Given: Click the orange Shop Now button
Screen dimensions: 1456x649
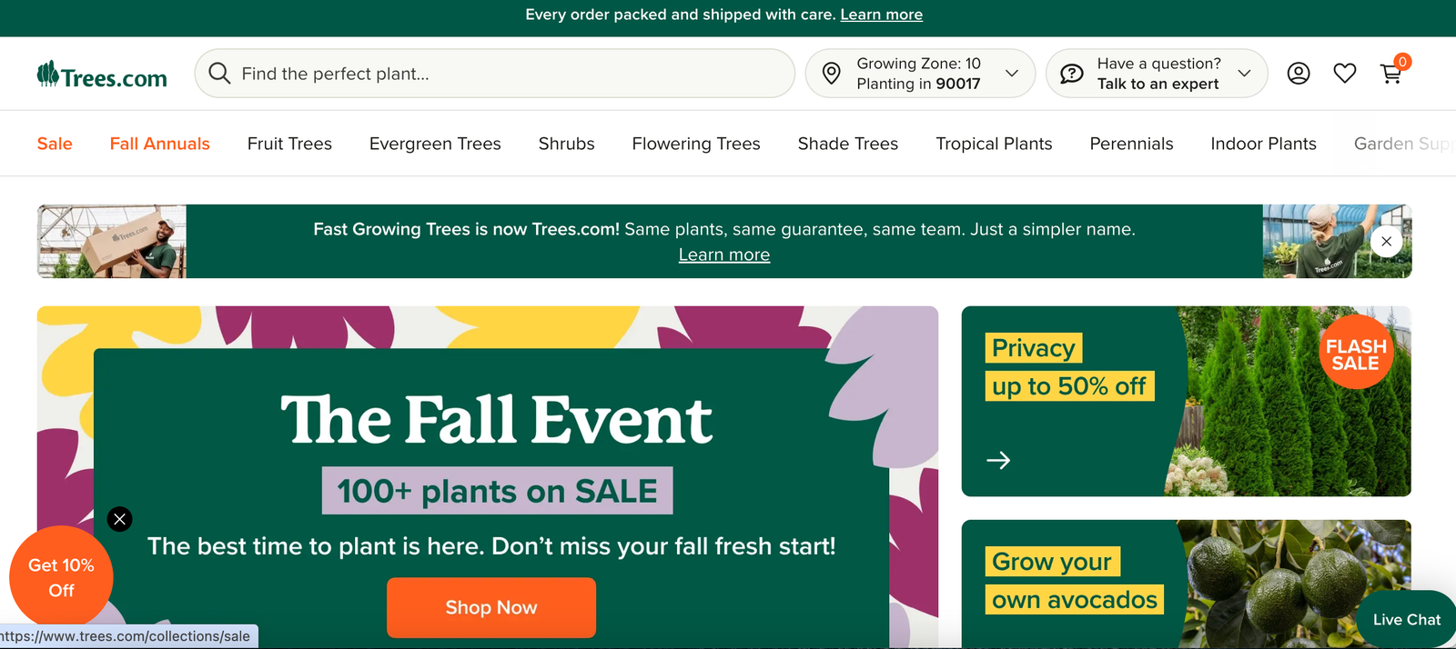Looking at the screenshot, I should (491, 607).
